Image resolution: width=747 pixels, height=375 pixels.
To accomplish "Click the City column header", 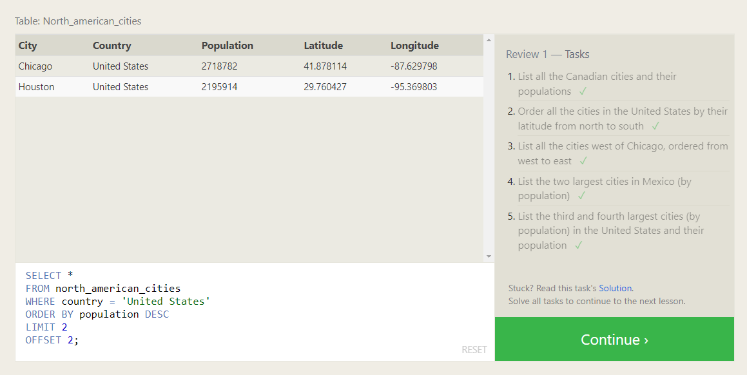I will click(x=28, y=45).
